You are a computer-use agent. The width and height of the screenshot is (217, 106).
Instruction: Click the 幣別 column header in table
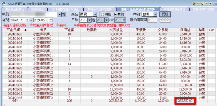tap(202, 30)
